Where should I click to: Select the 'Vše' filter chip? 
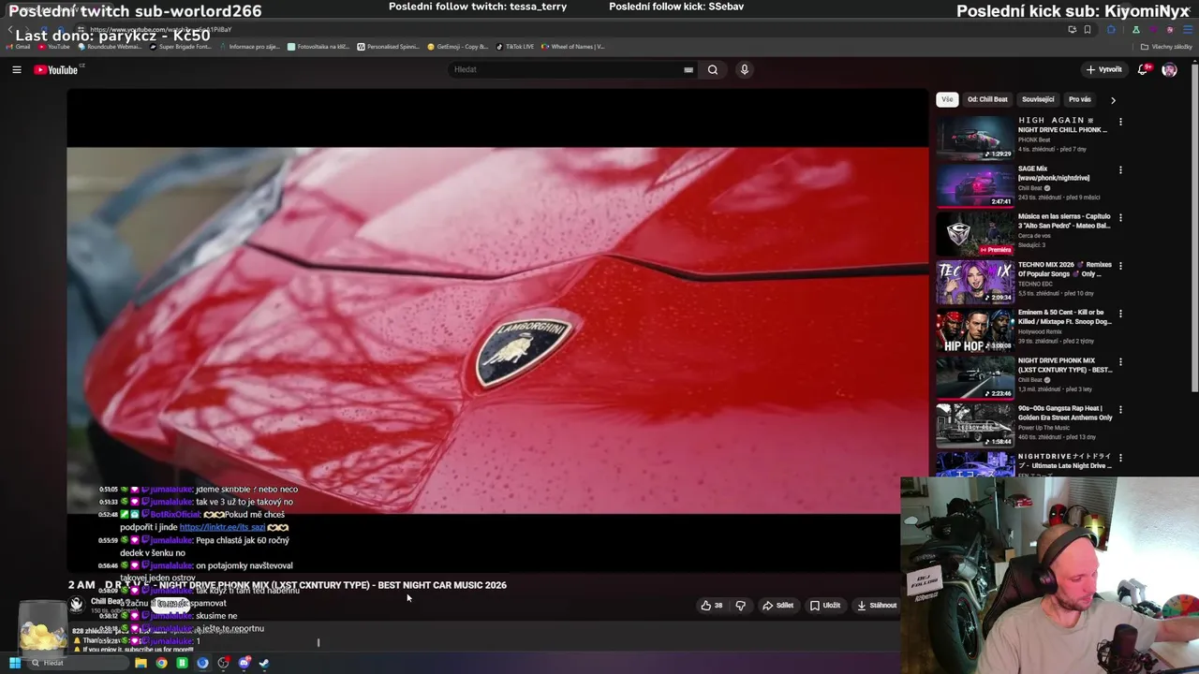(x=947, y=99)
